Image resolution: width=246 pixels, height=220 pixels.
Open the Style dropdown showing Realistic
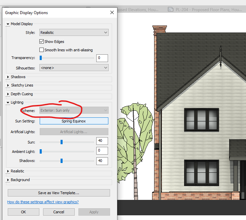[74, 33]
